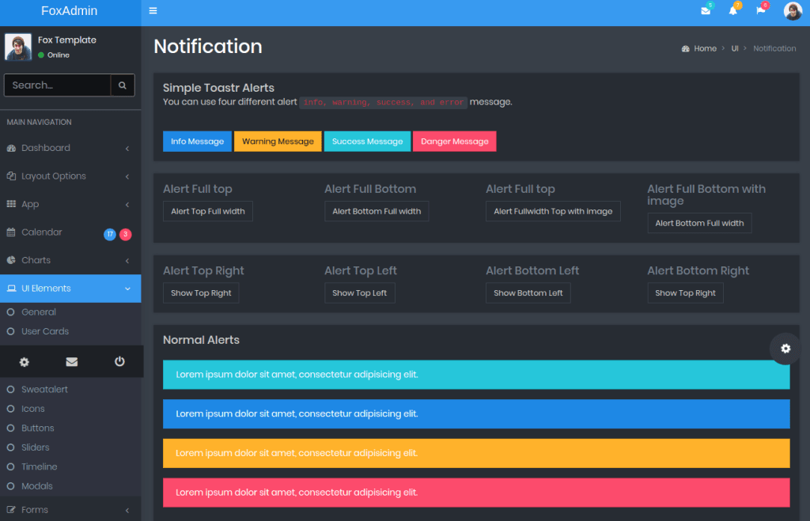810x521 pixels.
Task: Show Bottom Left alert
Action: (528, 293)
